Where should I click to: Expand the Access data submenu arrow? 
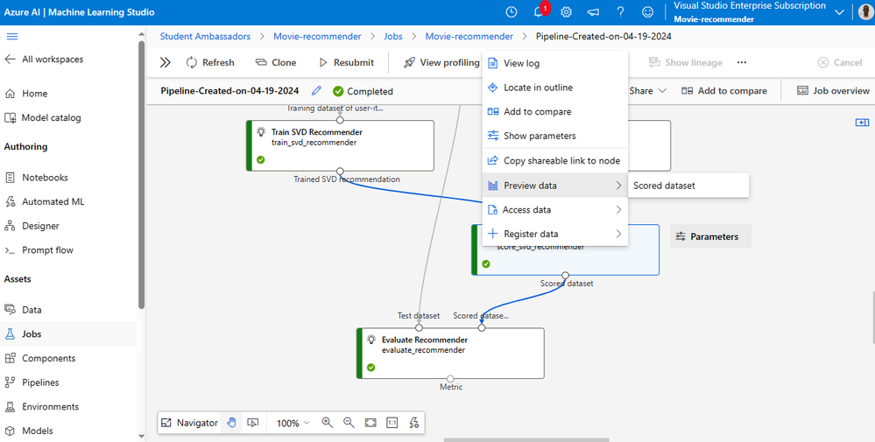coord(618,209)
